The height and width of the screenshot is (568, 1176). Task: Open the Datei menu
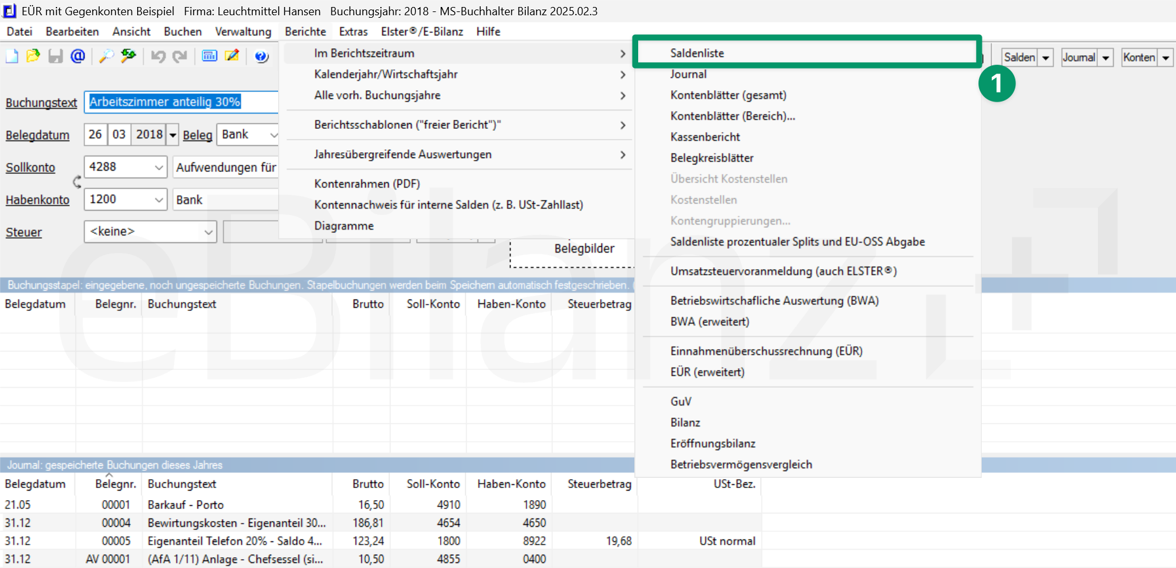tap(20, 32)
